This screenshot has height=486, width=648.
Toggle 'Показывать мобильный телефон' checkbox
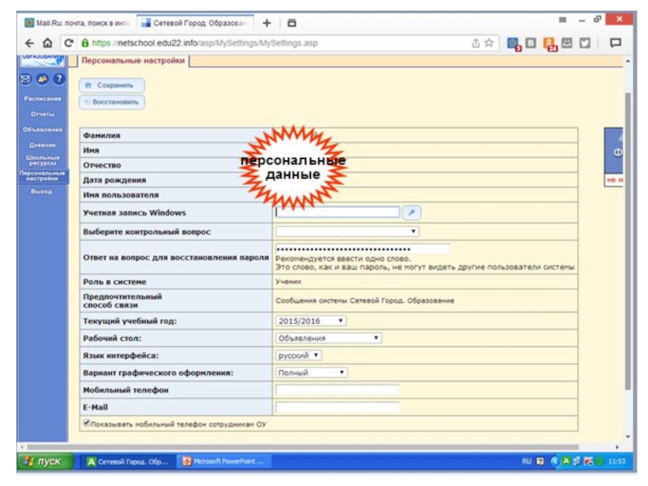pyautogui.click(x=86, y=423)
